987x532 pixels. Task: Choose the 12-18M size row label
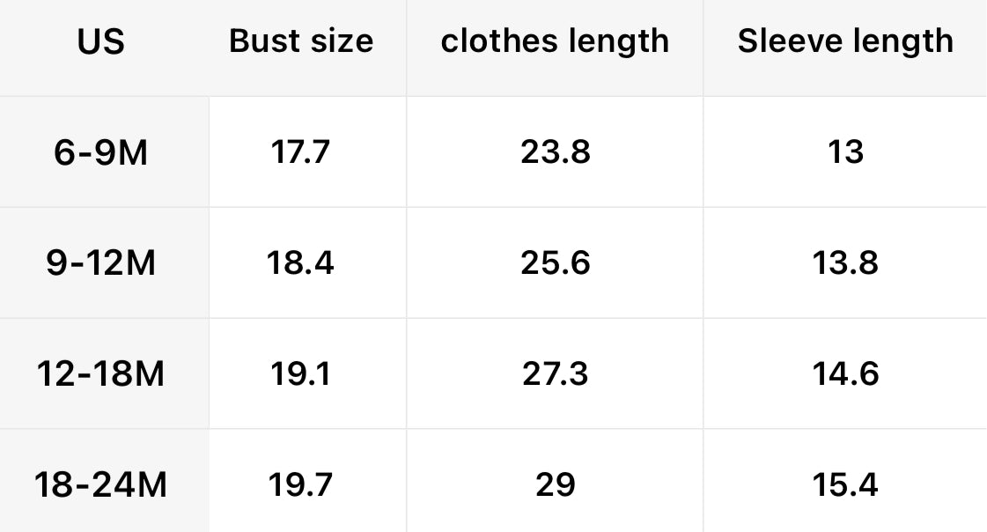click(x=101, y=374)
